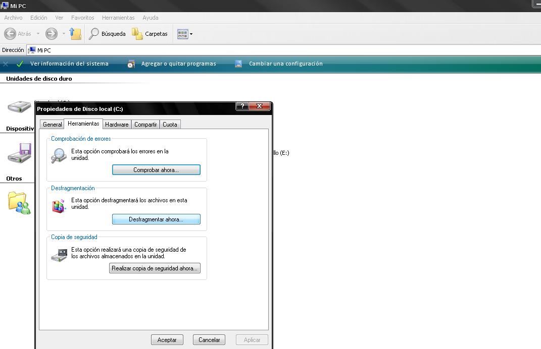Expand the Atrás history dropdown arrow
This screenshot has width=541, height=349.
tap(38, 34)
